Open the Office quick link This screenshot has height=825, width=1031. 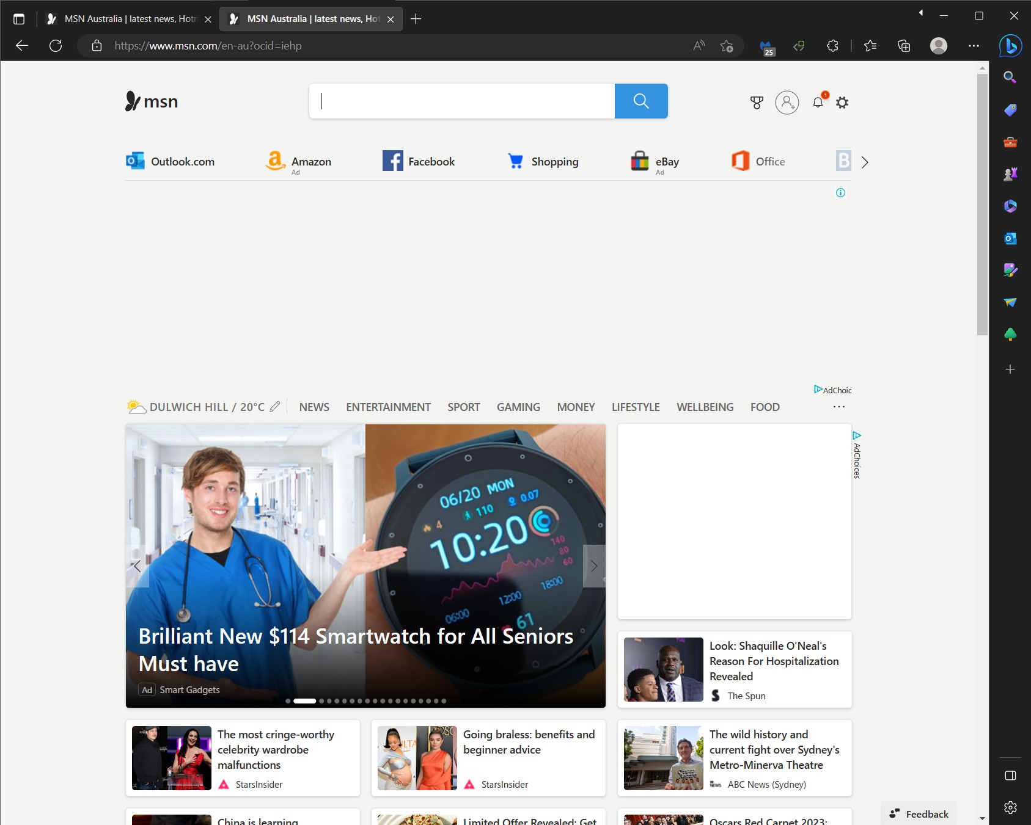[758, 161]
